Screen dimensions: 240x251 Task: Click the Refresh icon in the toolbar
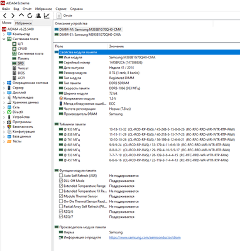[x=30, y=16]
